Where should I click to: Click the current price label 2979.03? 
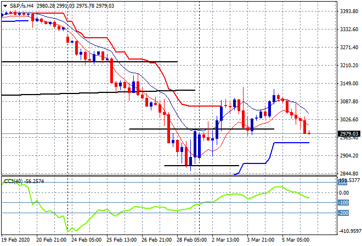pyautogui.click(x=349, y=134)
